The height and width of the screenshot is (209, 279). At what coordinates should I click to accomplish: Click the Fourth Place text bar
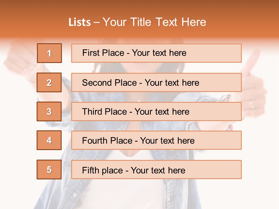click(x=156, y=140)
